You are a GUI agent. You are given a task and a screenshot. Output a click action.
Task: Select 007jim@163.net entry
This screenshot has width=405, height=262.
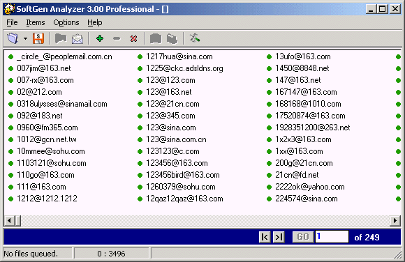pyautogui.click(x=44, y=68)
